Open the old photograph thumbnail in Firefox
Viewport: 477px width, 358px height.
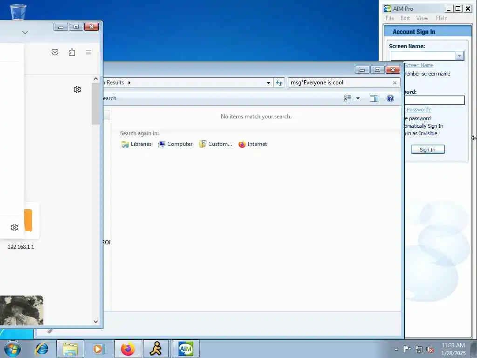pyautogui.click(x=21, y=310)
